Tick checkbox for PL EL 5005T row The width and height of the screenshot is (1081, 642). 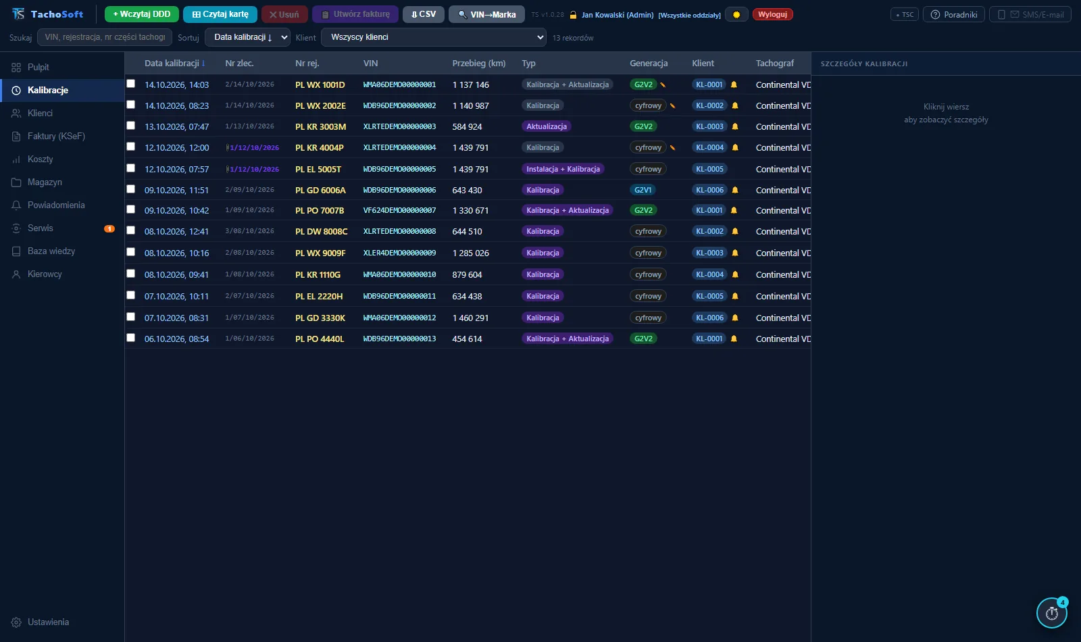click(131, 168)
